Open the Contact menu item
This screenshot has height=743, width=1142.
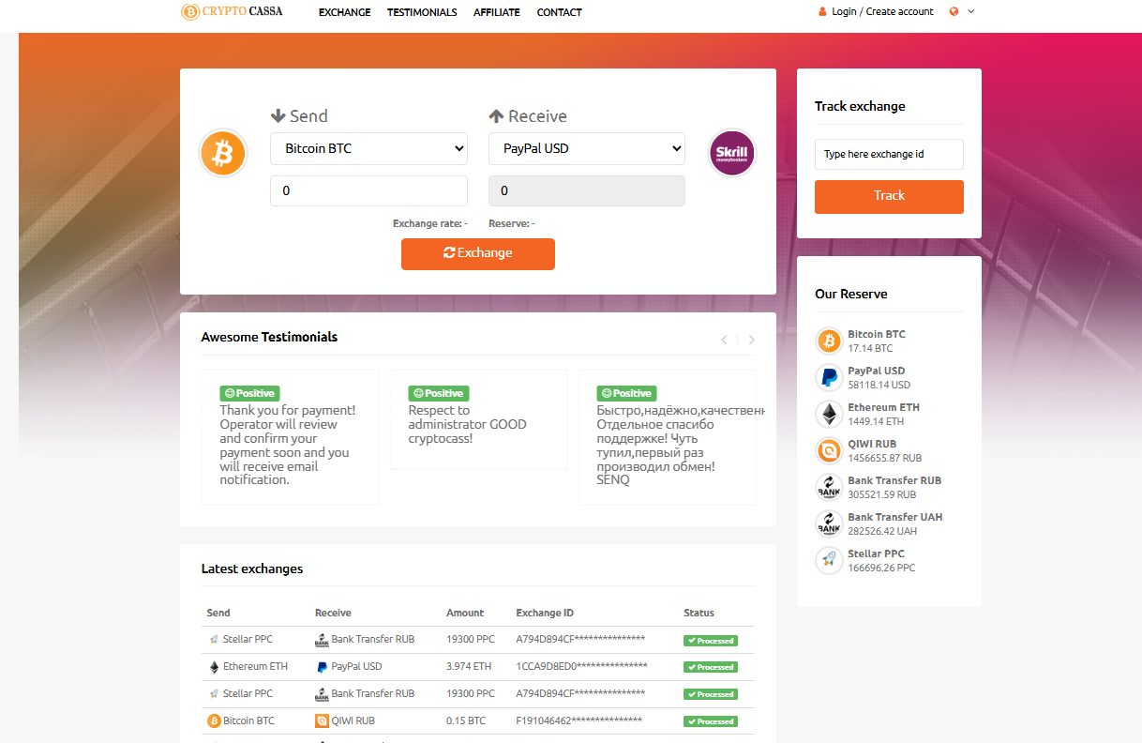point(560,12)
